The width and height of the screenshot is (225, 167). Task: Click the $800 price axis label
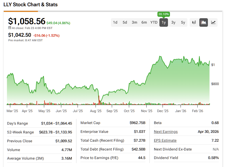215,84
